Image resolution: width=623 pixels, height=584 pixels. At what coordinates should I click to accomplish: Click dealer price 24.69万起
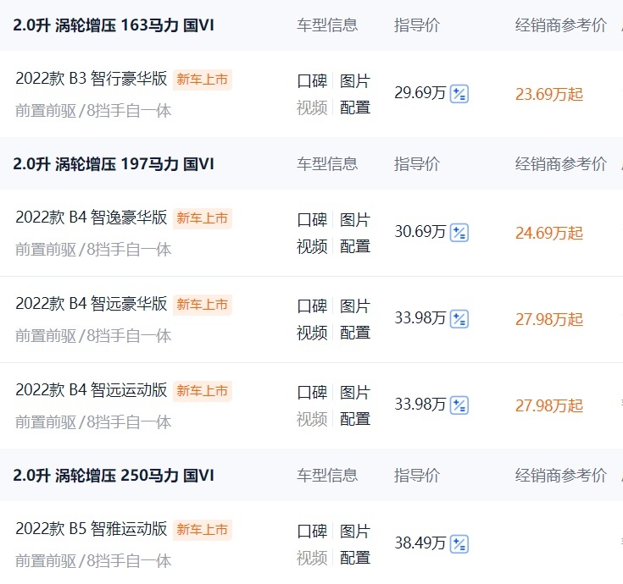(549, 234)
